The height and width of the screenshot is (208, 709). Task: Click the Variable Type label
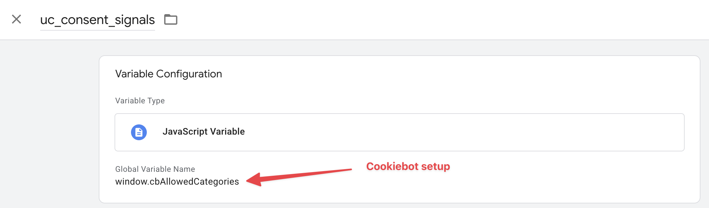pyautogui.click(x=140, y=101)
